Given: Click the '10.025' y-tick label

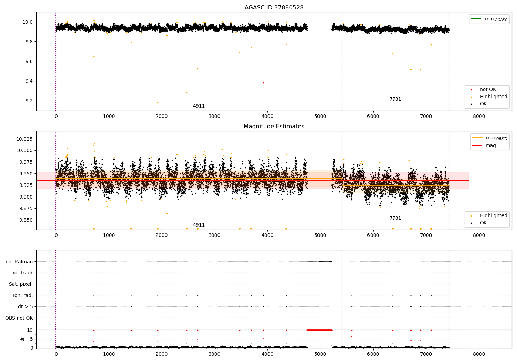Looking at the screenshot, I should [25, 139].
